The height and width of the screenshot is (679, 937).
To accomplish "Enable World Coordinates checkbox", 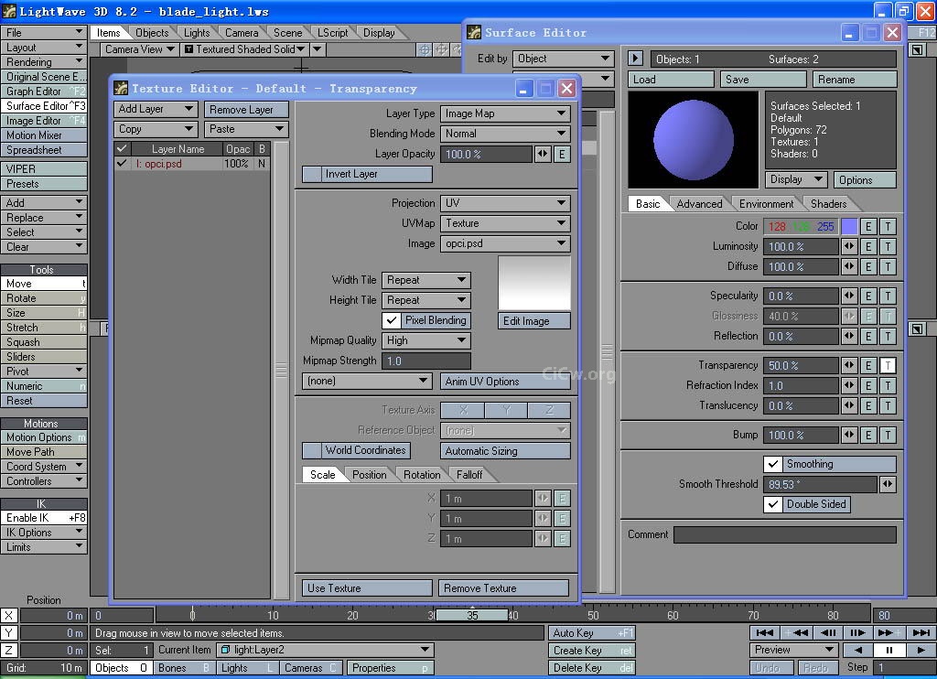I will click(x=312, y=450).
